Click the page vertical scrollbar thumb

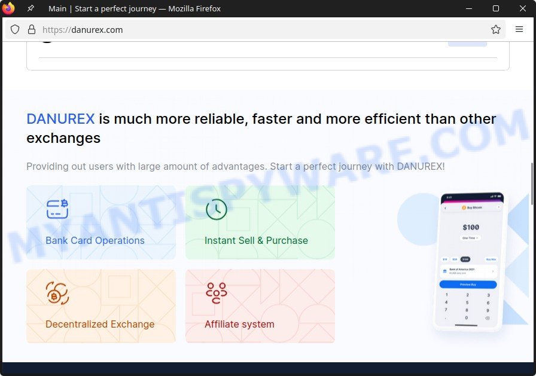pos(532,184)
